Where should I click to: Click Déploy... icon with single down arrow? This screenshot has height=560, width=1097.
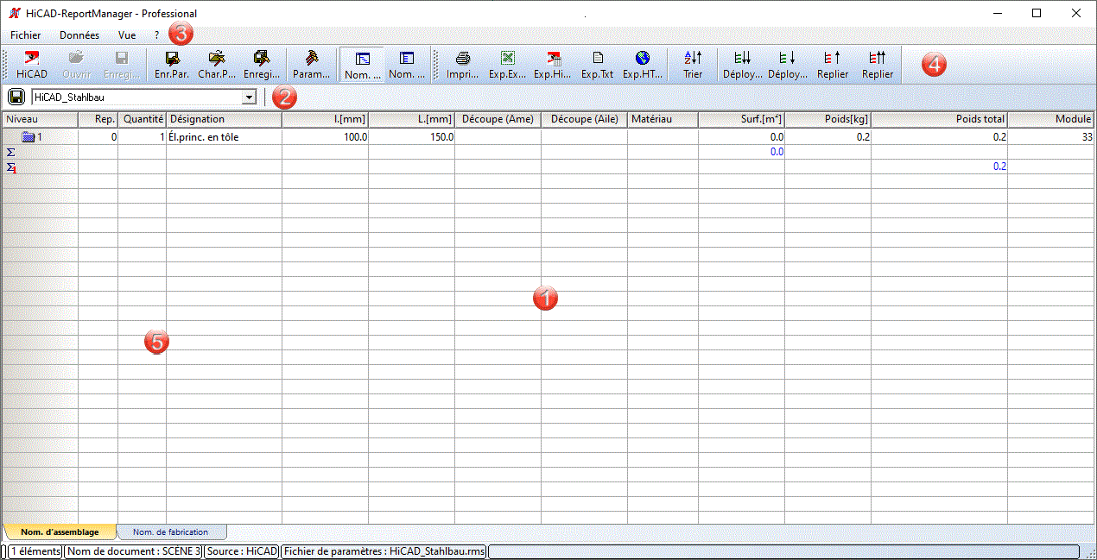(x=788, y=65)
